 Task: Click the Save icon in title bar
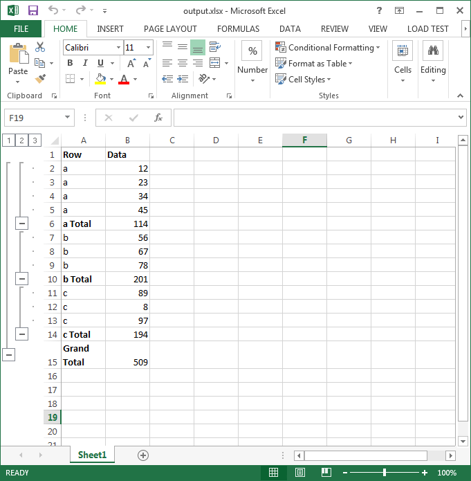pos(33,11)
